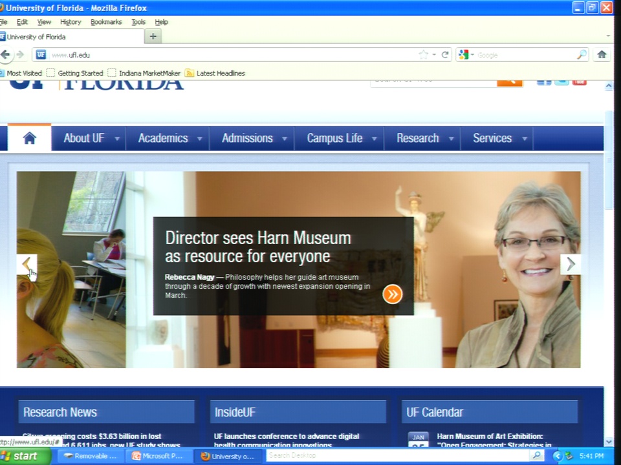Click the Director sees Harn Museum headline

tap(258, 247)
